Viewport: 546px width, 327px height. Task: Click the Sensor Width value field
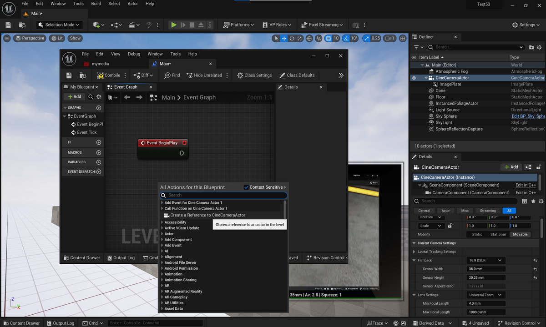point(486,269)
